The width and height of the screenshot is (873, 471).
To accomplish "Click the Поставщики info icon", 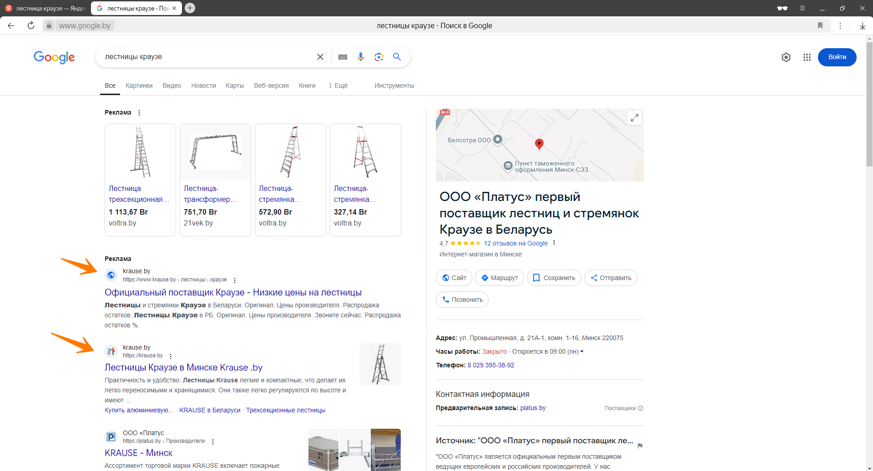I will pyautogui.click(x=641, y=408).
